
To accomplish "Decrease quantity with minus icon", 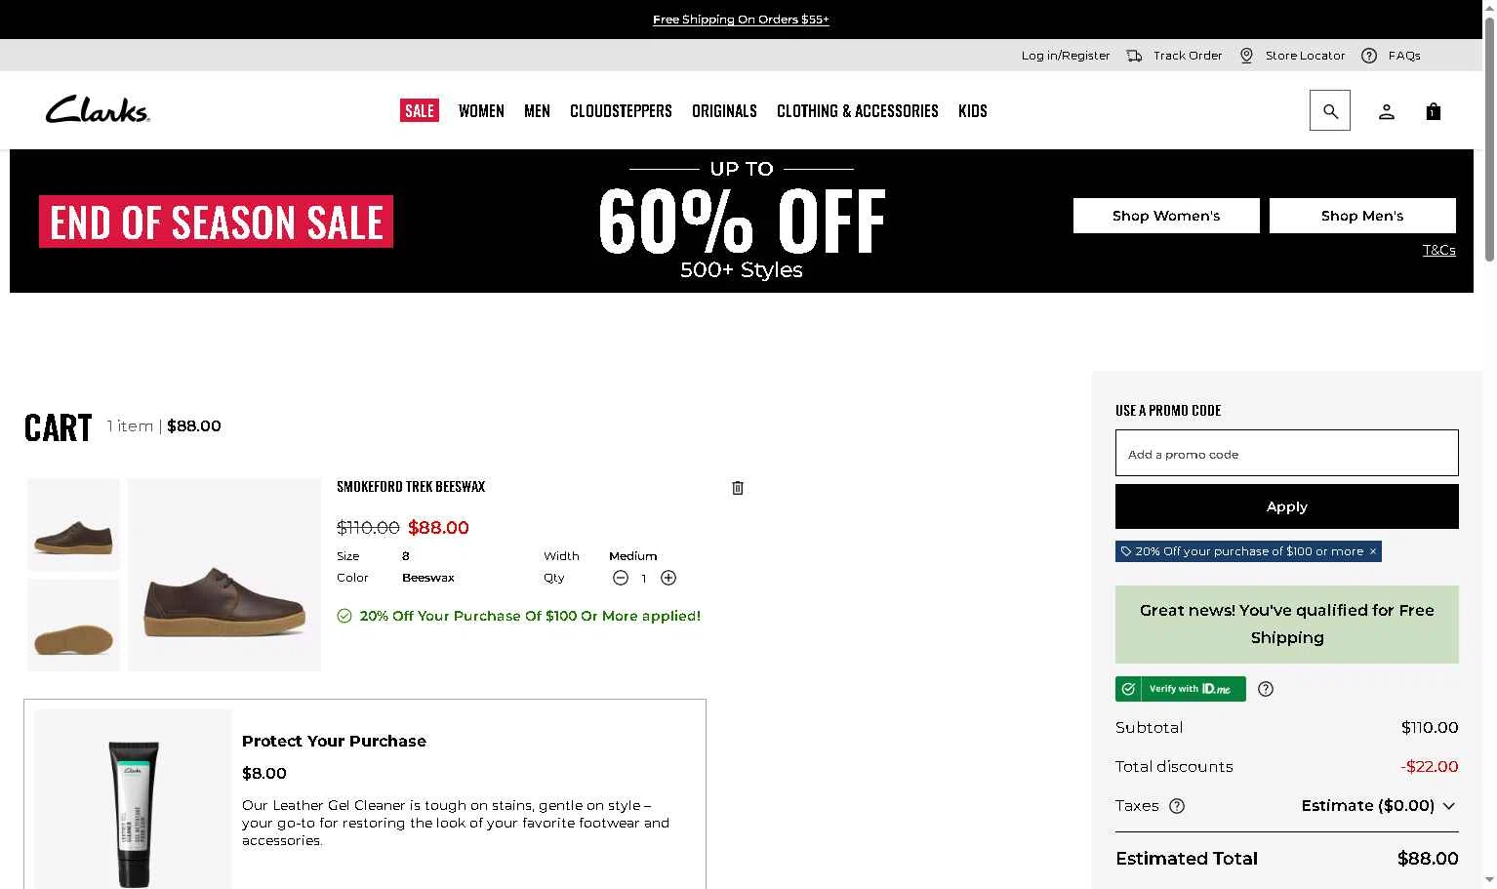I will (x=620, y=578).
